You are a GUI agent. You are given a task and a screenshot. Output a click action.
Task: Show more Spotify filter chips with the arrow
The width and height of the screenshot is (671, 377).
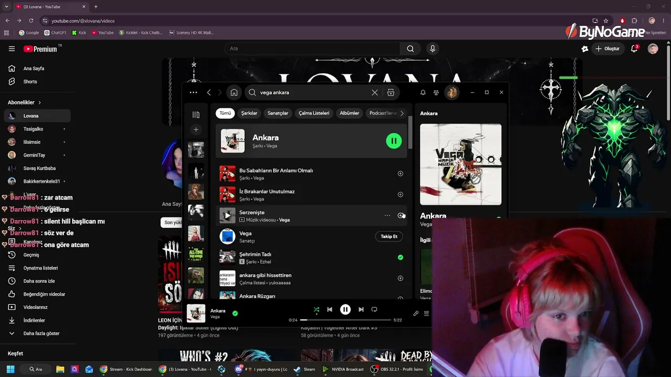point(402,113)
